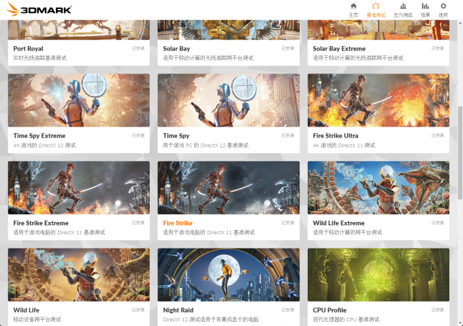Open the CPU Profile thumbnail image

[x=379, y=275]
